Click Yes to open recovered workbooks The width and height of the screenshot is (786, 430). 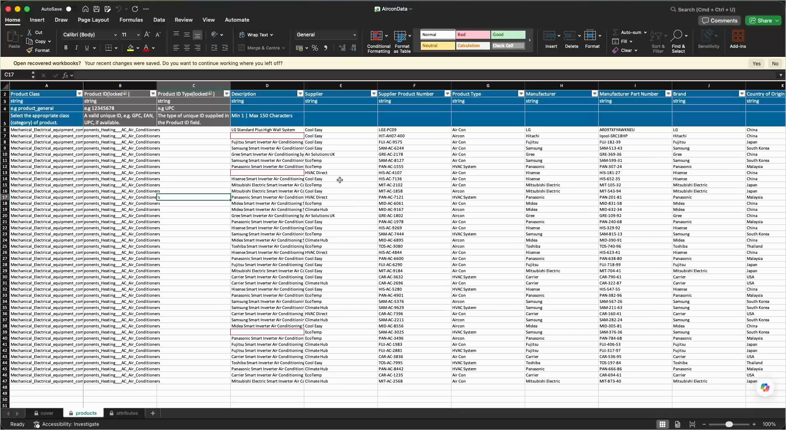[757, 63]
